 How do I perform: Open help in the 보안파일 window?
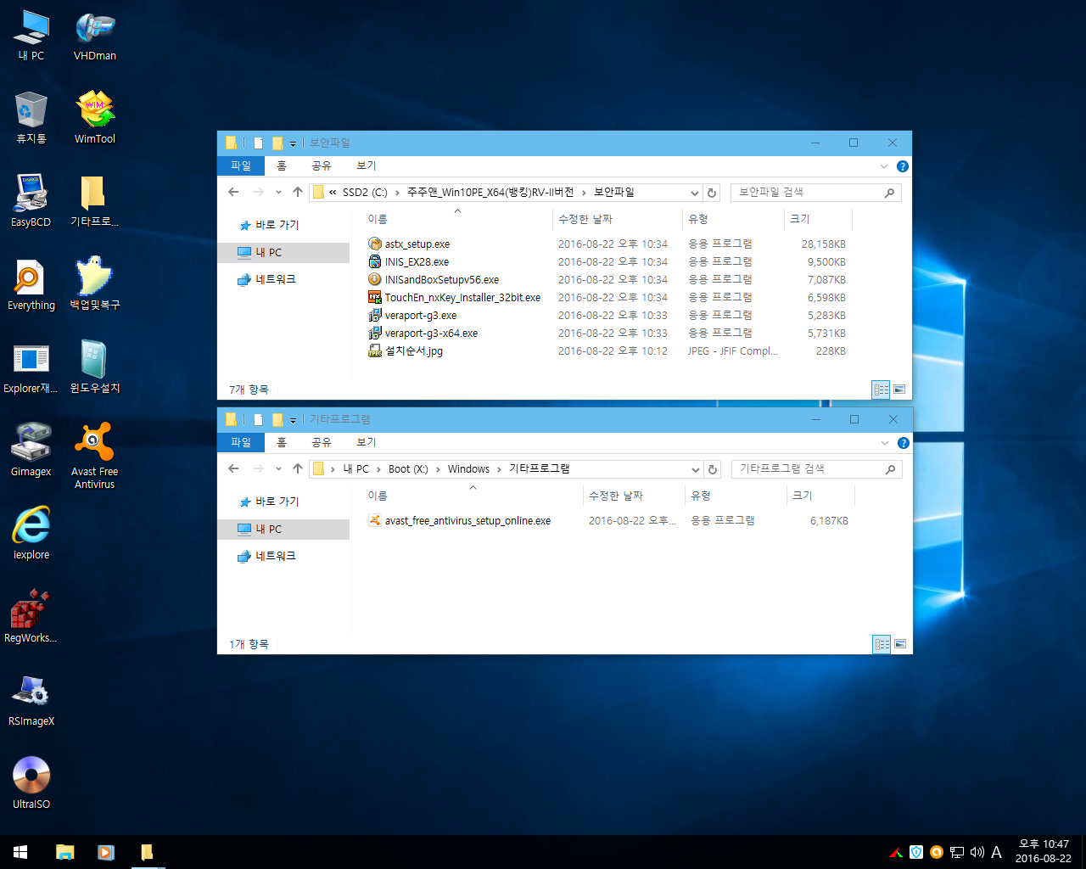(x=903, y=166)
